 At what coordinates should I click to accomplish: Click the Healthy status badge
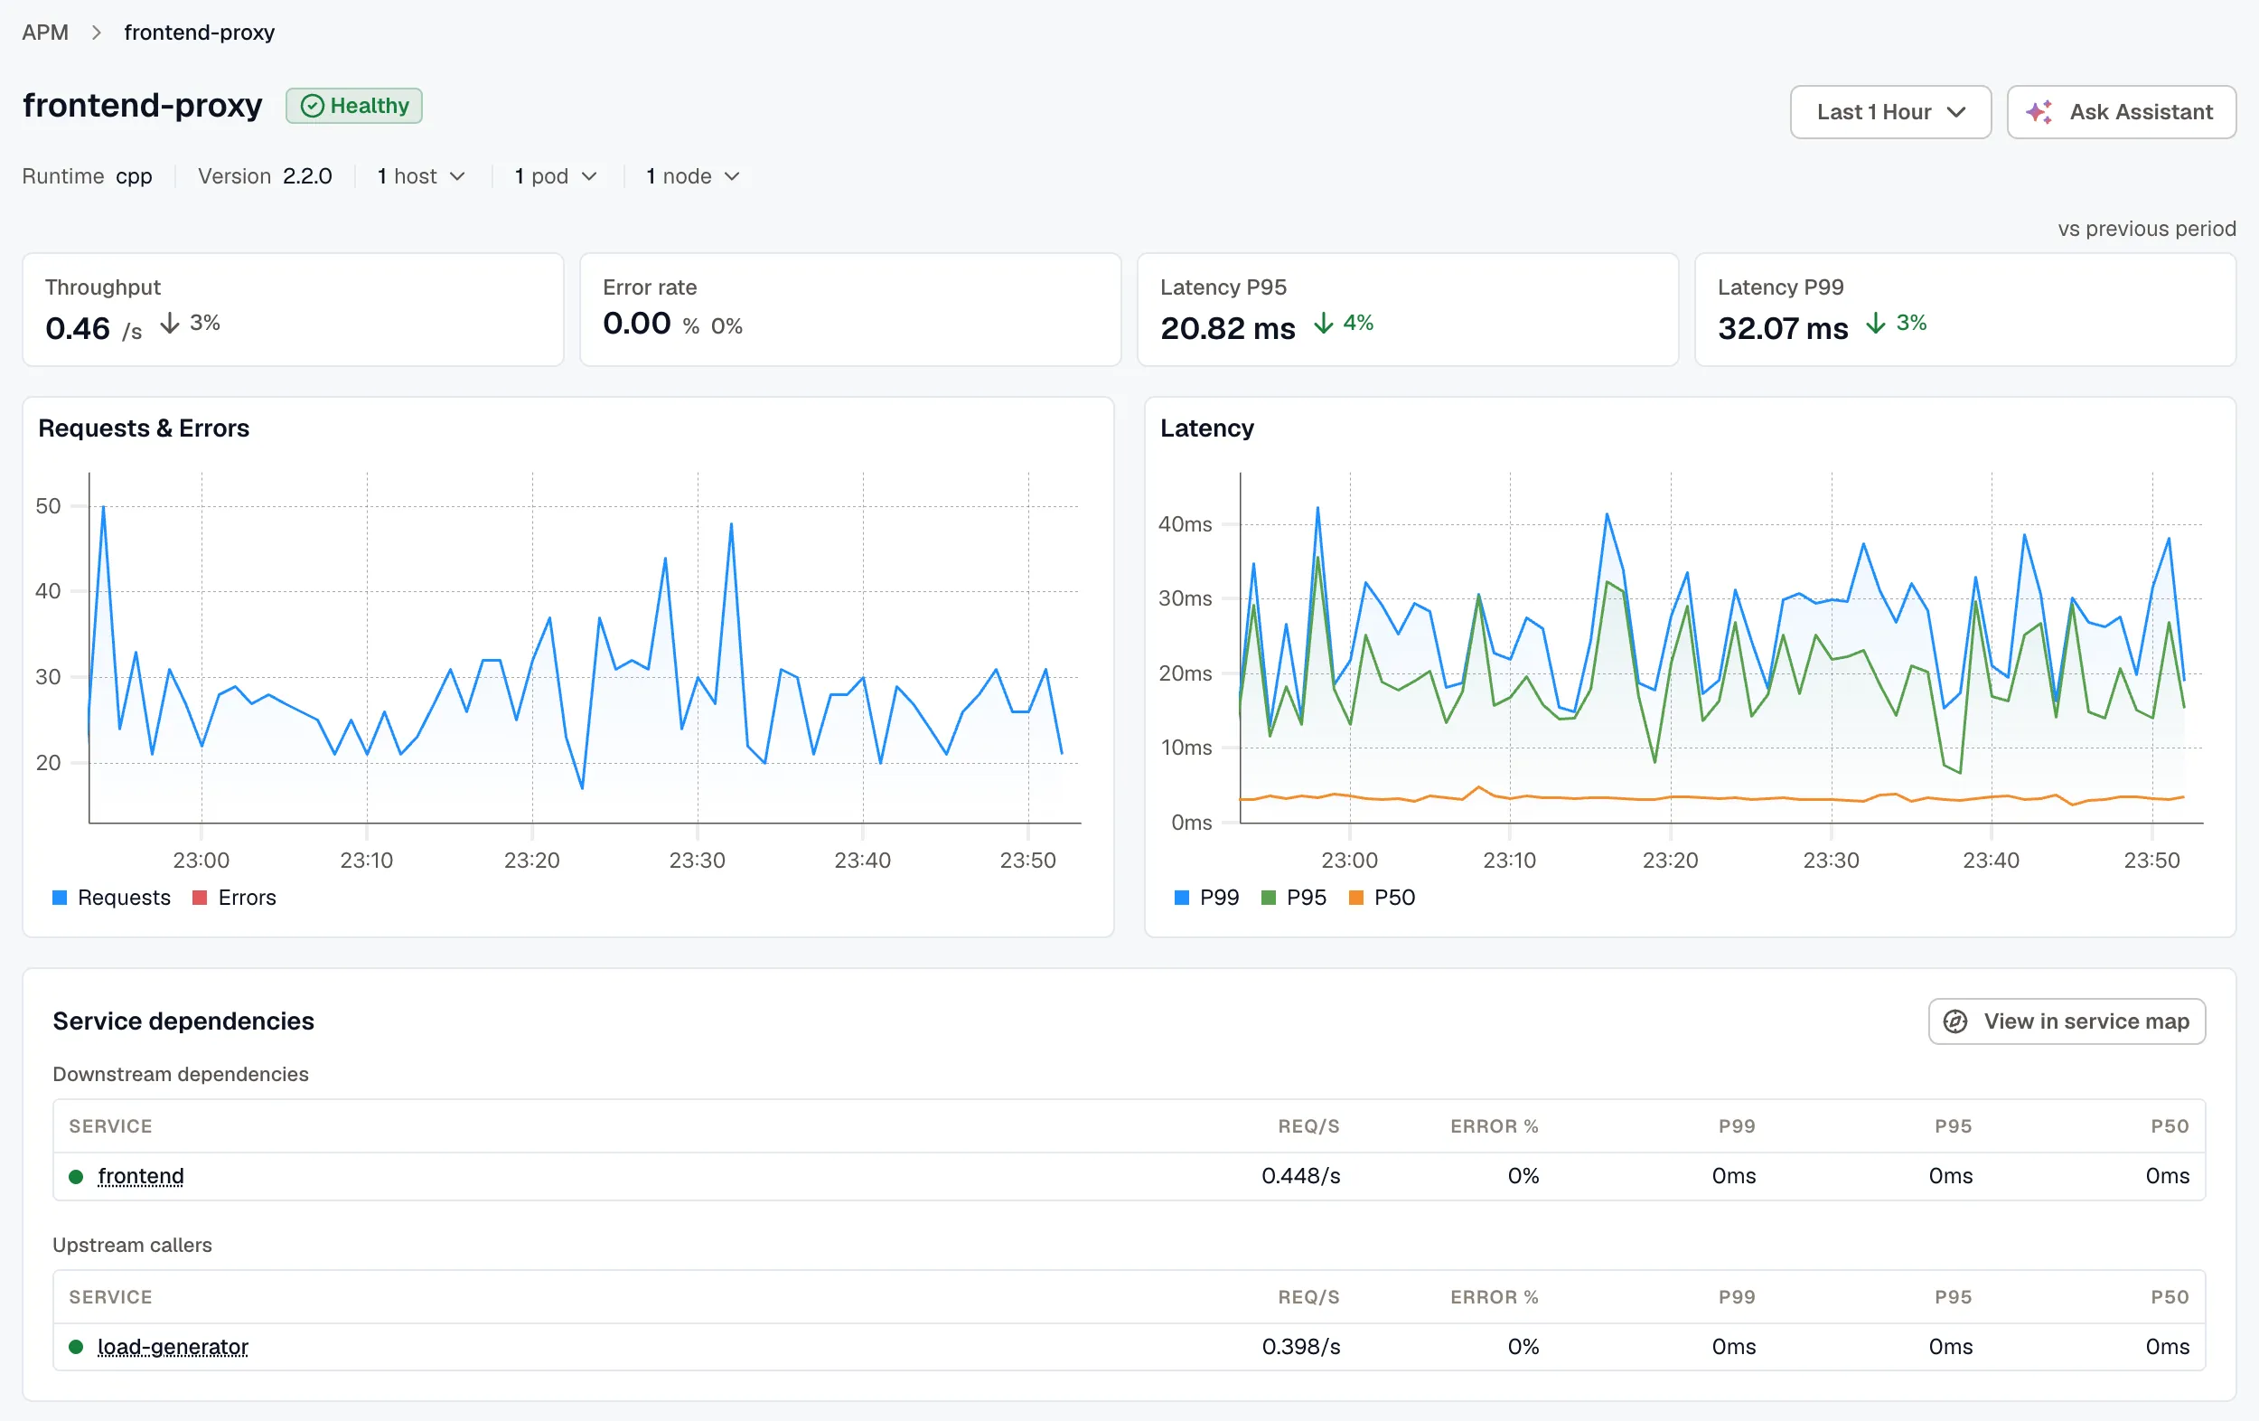[x=353, y=106]
